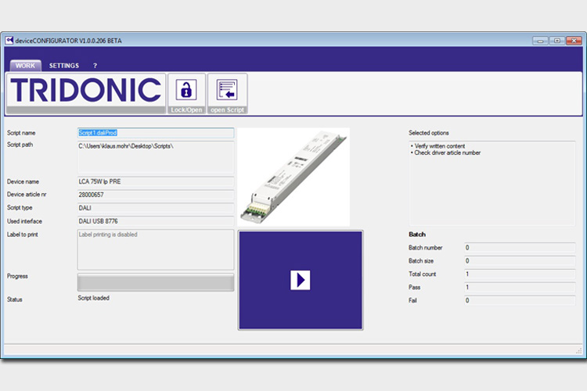The image size is (587, 391).
Task: Click the 'Script name' label
Action: click(x=21, y=133)
